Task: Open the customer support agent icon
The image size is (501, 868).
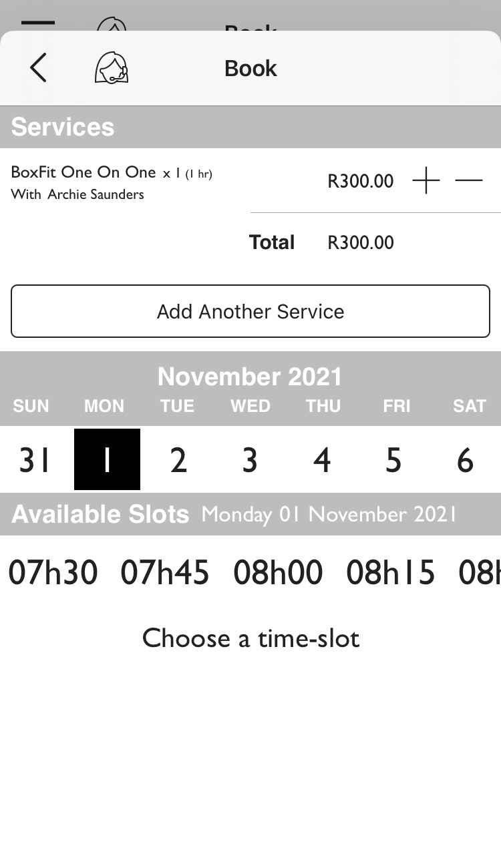Action: click(111, 68)
